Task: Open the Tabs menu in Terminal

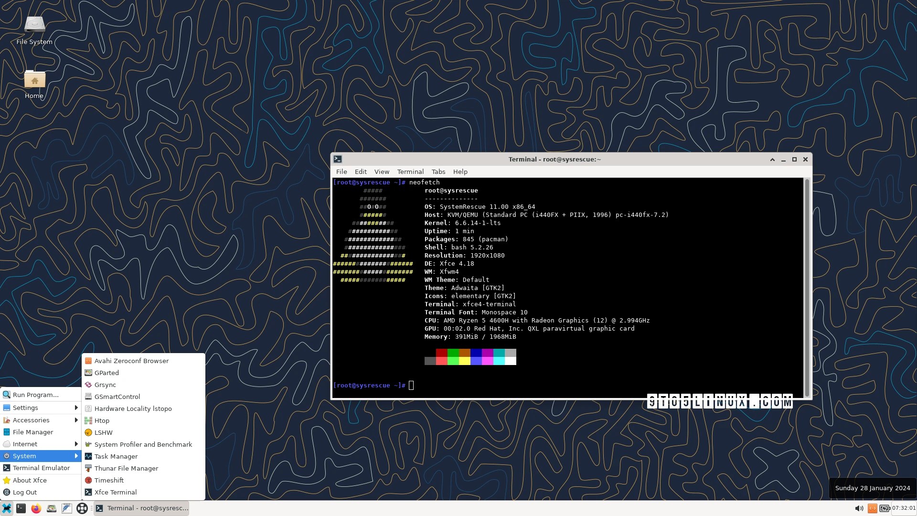Action: click(438, 172)
